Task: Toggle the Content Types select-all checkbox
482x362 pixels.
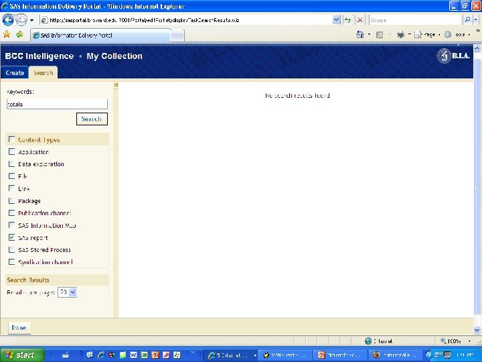Action: click(11, 139)
